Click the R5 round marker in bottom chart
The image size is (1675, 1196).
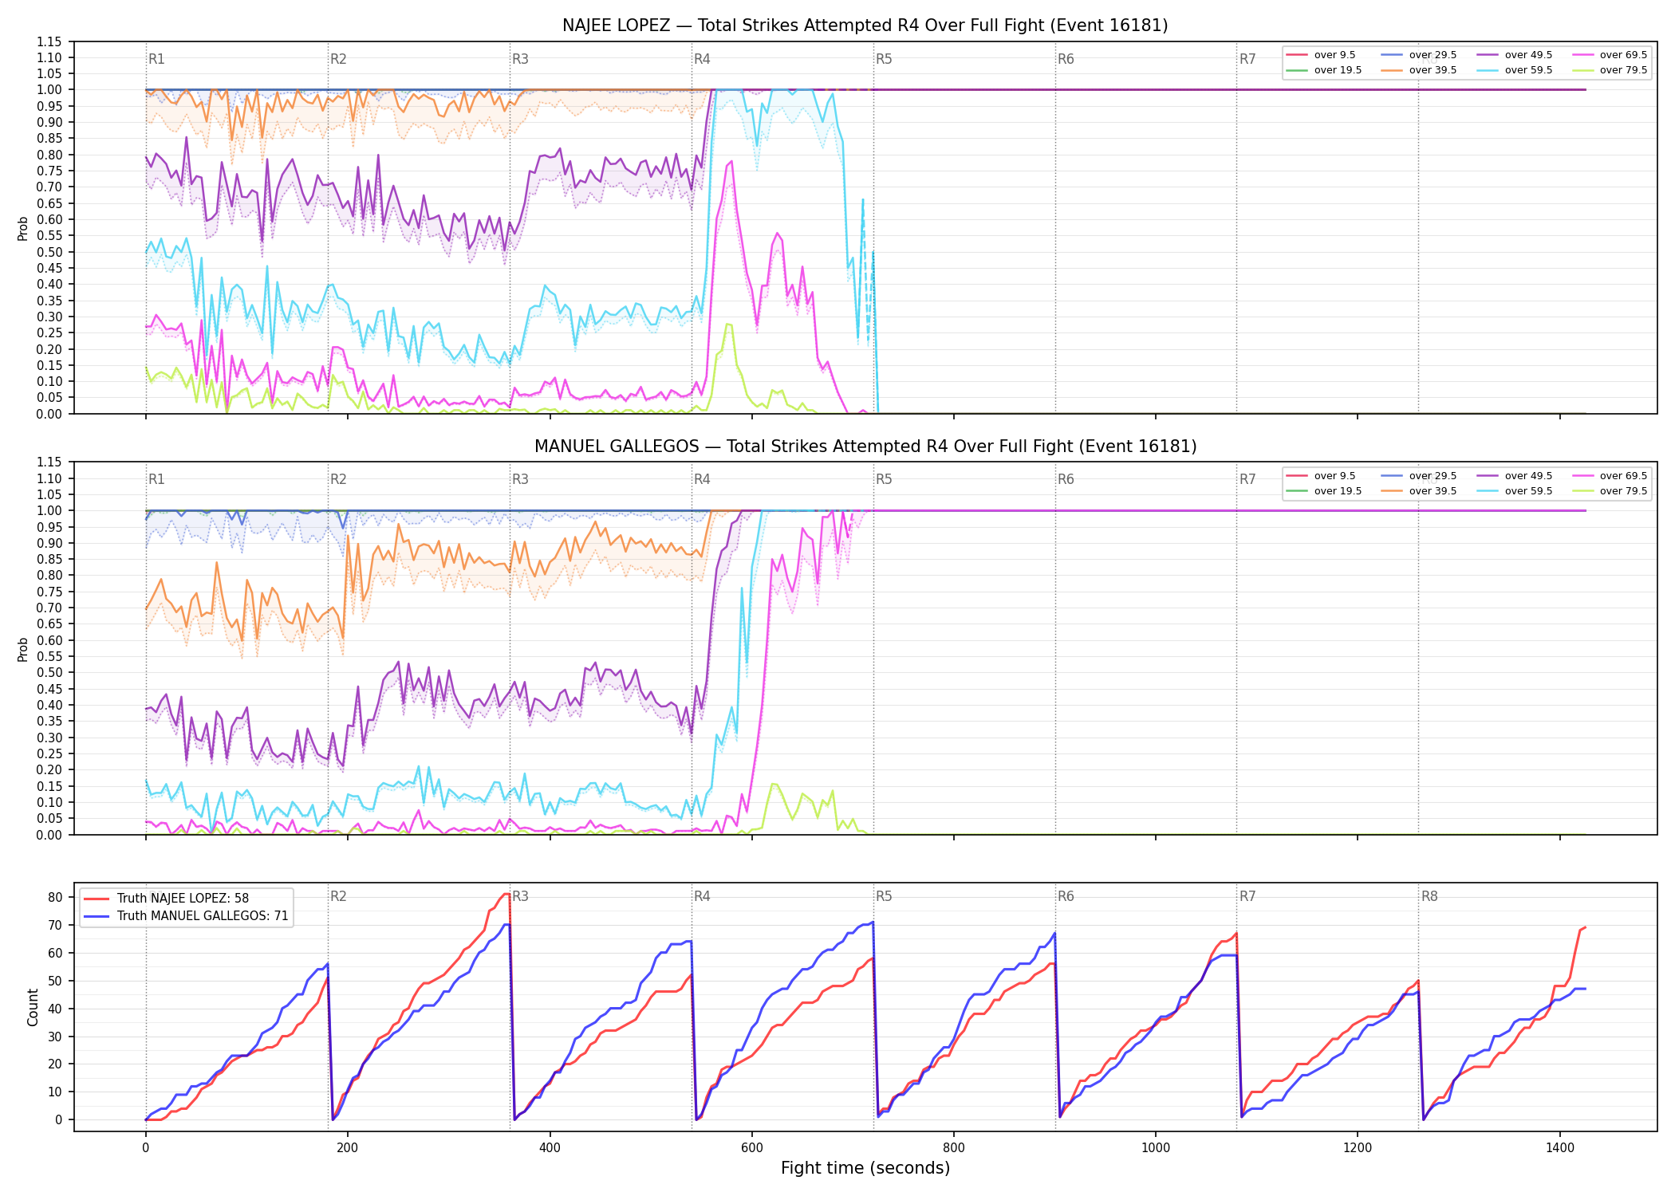coord(884,896)
